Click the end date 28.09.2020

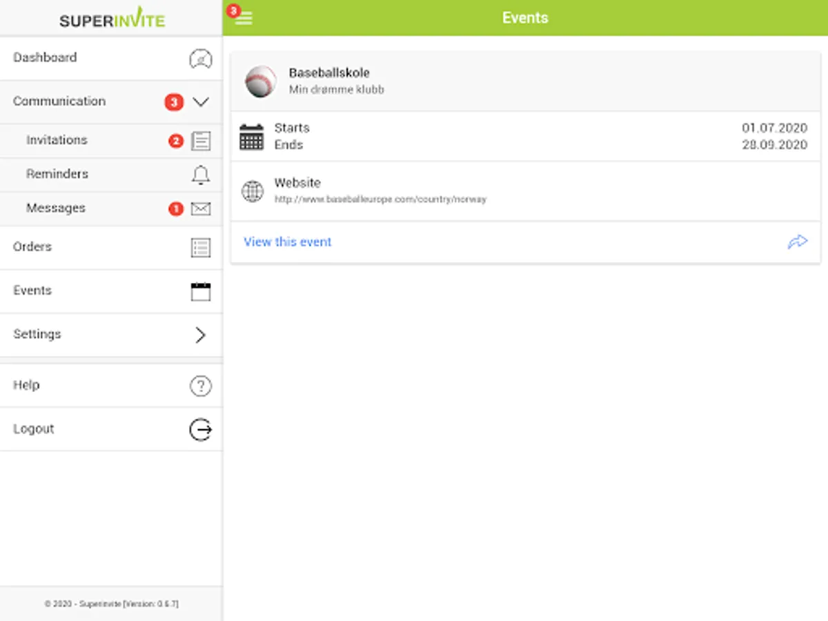[x=774, y=145]
